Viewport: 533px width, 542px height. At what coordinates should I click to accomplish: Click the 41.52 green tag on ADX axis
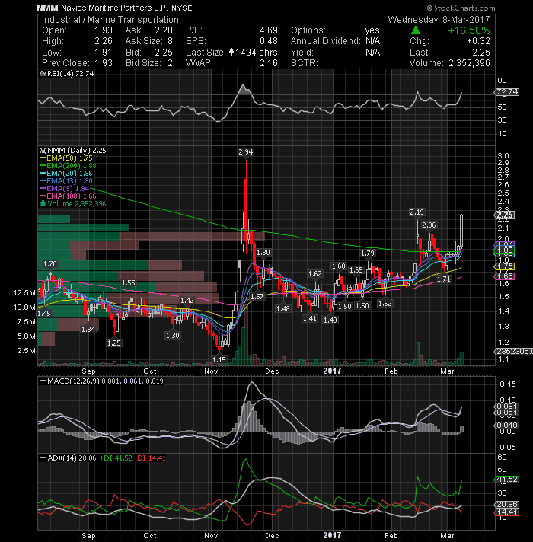[x=506, y=480]
